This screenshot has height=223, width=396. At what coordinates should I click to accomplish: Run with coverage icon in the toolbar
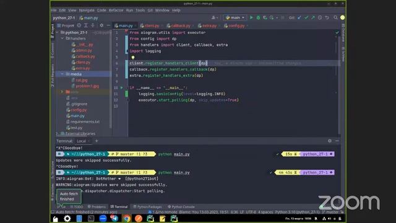[x=265, y=17]
